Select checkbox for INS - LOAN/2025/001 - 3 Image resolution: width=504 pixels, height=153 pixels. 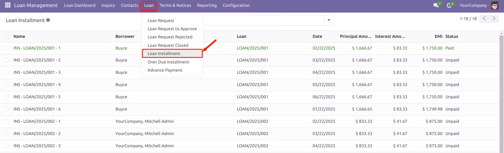[7, 72]
